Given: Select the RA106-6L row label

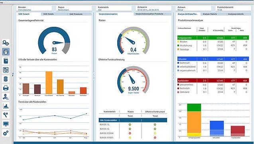Looking at the screenshot, I should coord(104,129).
